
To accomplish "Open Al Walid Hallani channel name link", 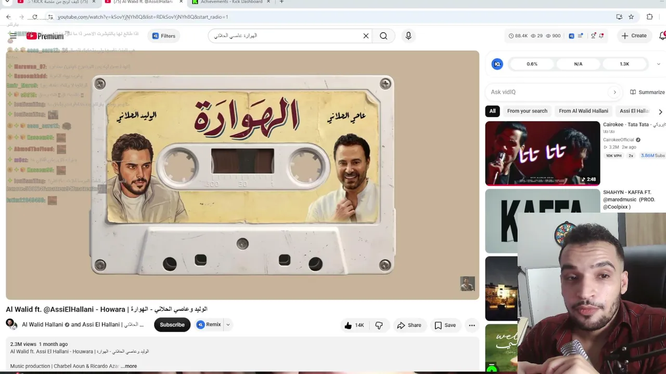I will pyautogui.click(x=43, y=325).
